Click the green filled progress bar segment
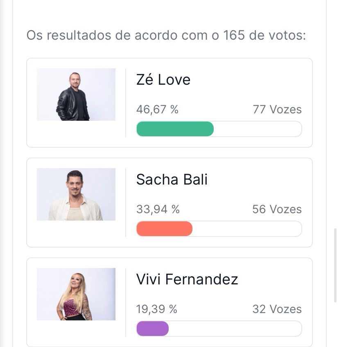Screen dimensions: 339x347 coord(175,129)
